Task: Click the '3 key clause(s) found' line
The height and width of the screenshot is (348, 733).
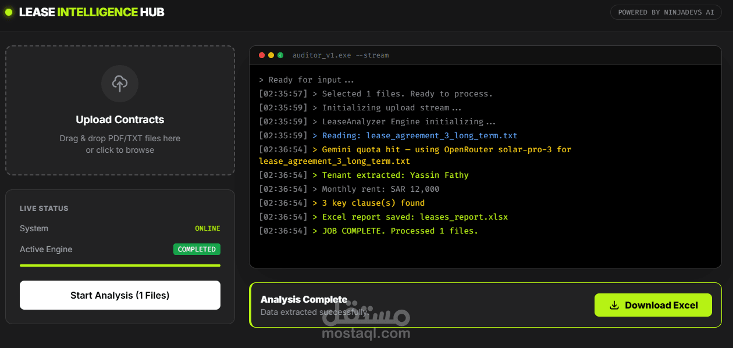Action: 342,203
